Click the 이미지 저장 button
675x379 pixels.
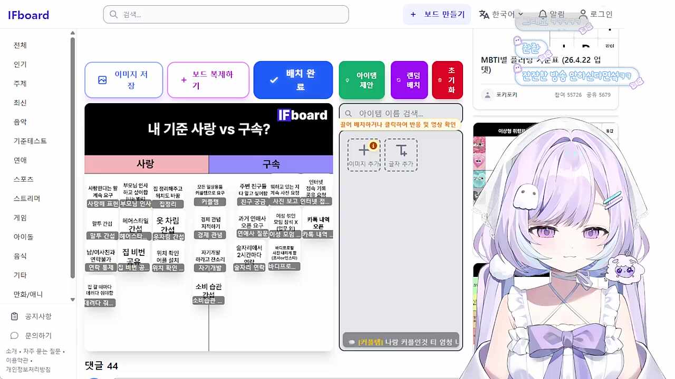[124, 80]
